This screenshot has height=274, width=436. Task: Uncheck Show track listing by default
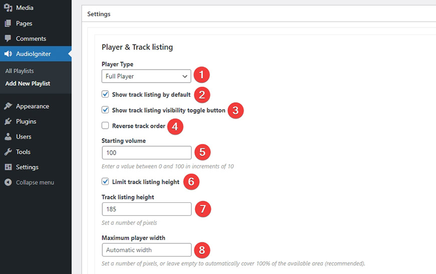pos(105,94)
